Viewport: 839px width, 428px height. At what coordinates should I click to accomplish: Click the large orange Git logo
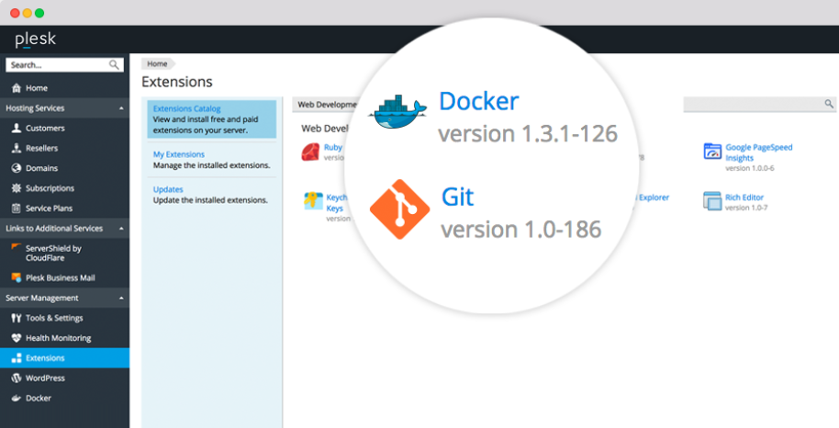[x=399, y=209]
